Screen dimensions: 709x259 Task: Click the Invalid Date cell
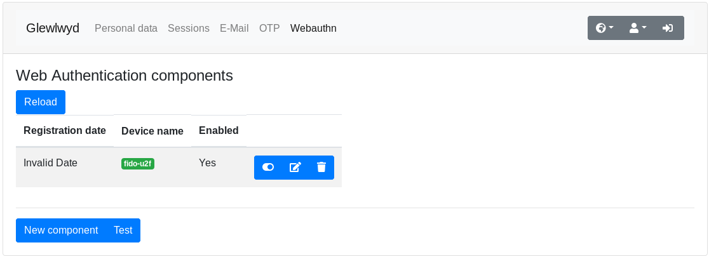tap(51, 163)
